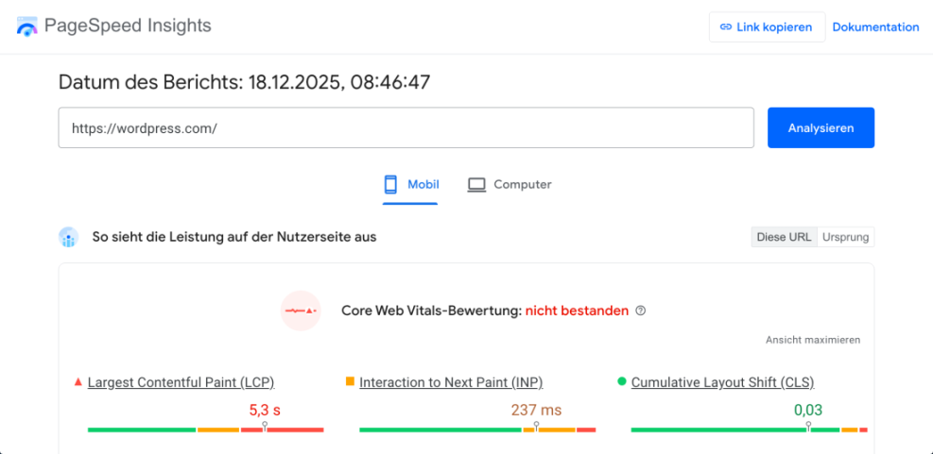This screenshot has height=454, width=933.
Task: Start analysis with the Analysieren button
Action: pos(821,127)
